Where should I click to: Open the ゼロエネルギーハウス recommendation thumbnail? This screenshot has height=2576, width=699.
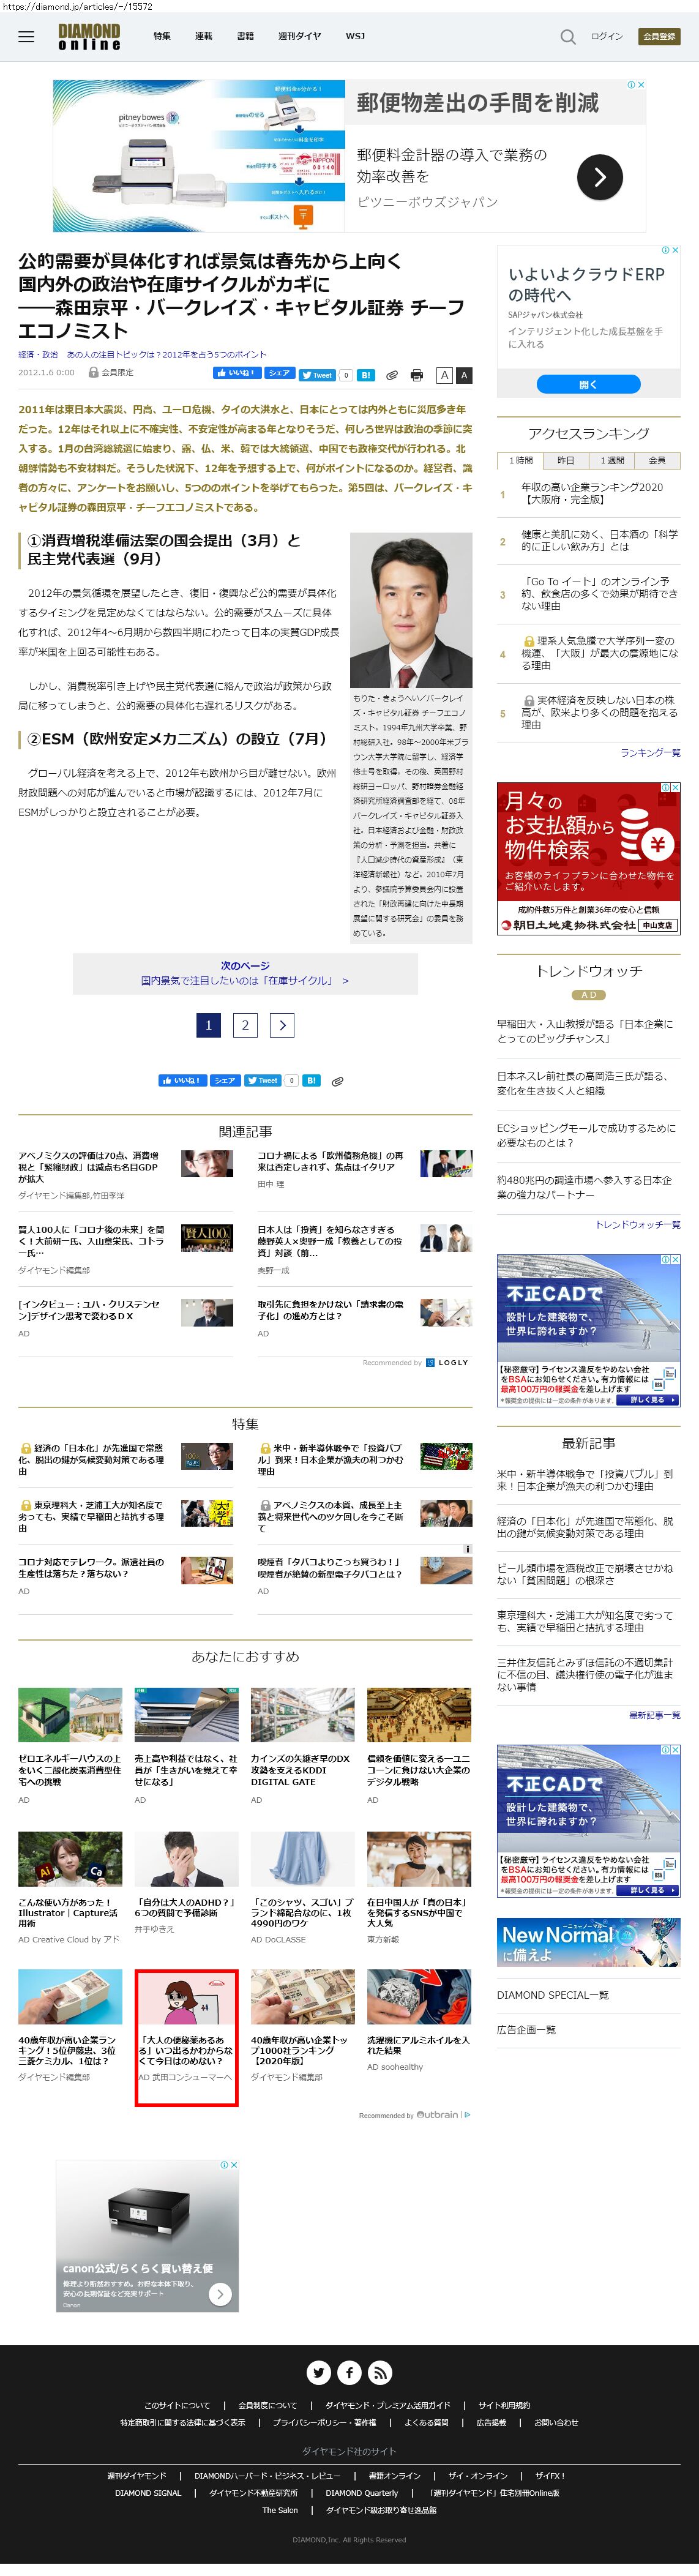click(70, 1714)
